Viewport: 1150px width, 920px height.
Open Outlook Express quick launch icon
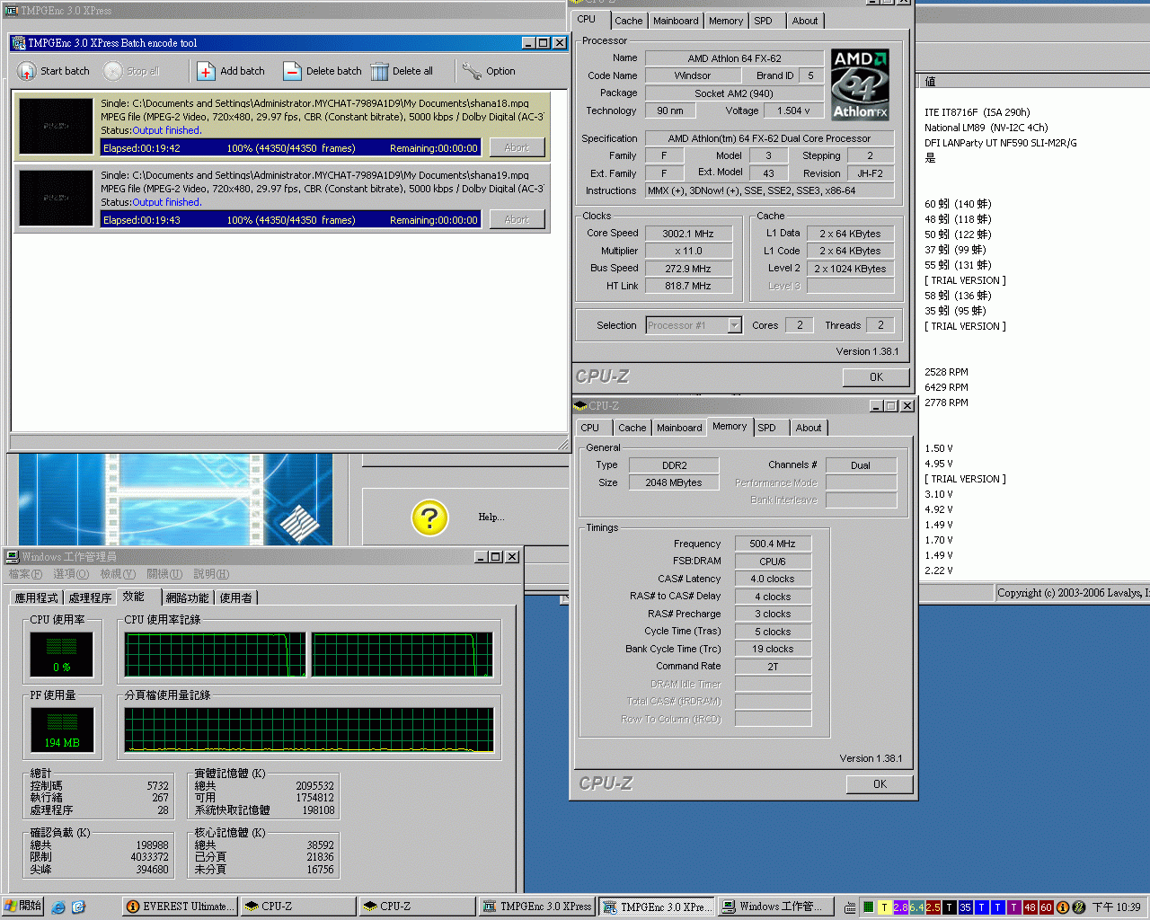pos(78,907)
